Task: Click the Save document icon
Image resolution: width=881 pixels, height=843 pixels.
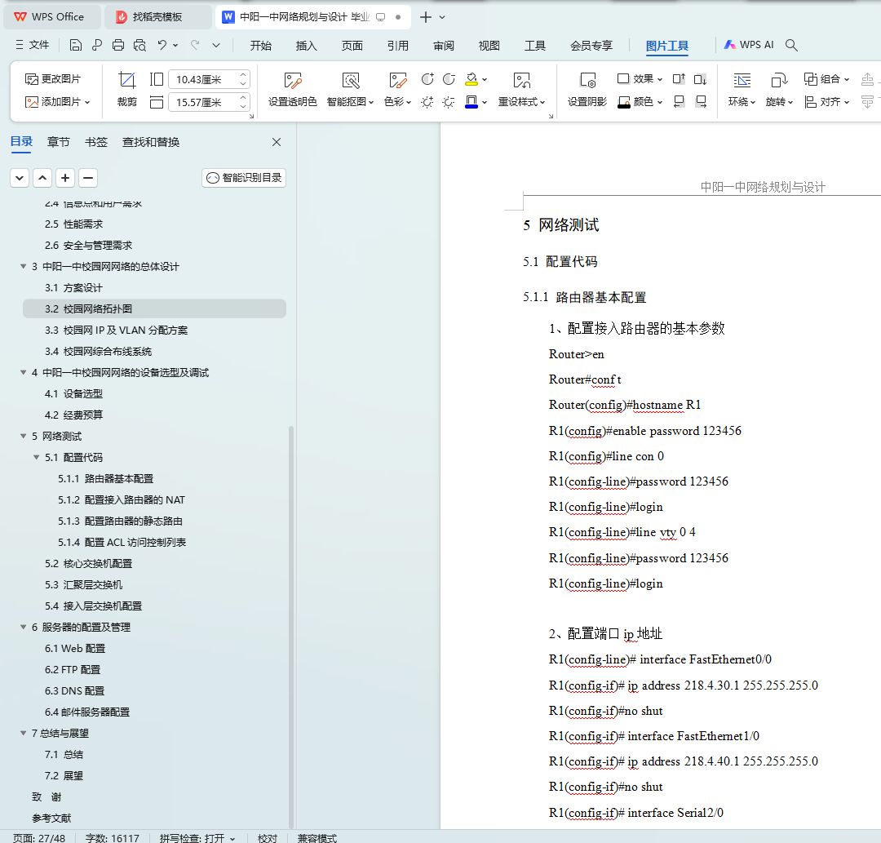Action: (76, 45)
